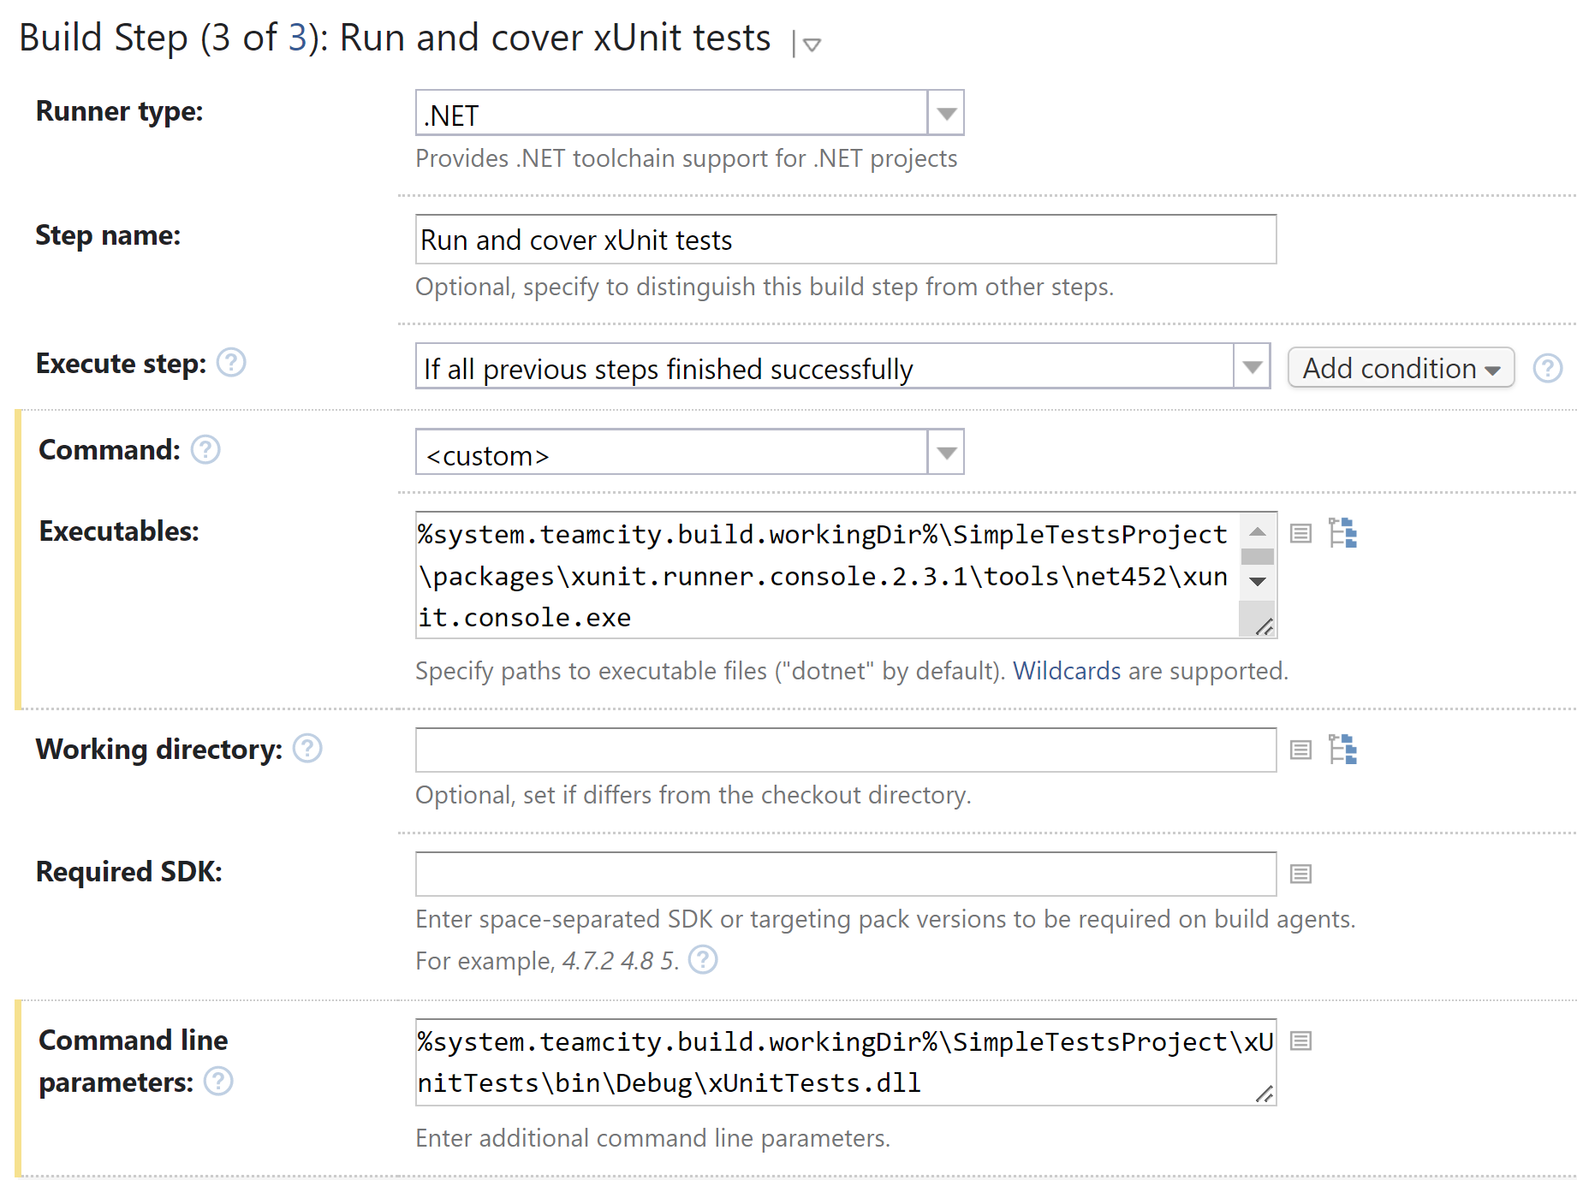Click help icon beside Add condition button

[1547, 368]
